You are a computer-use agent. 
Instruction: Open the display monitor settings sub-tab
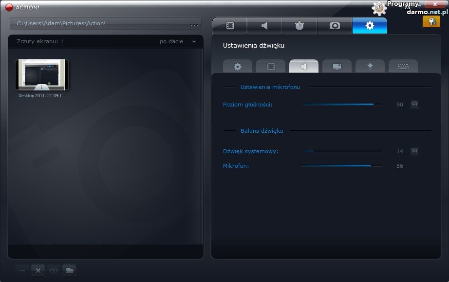pos(337,67)
